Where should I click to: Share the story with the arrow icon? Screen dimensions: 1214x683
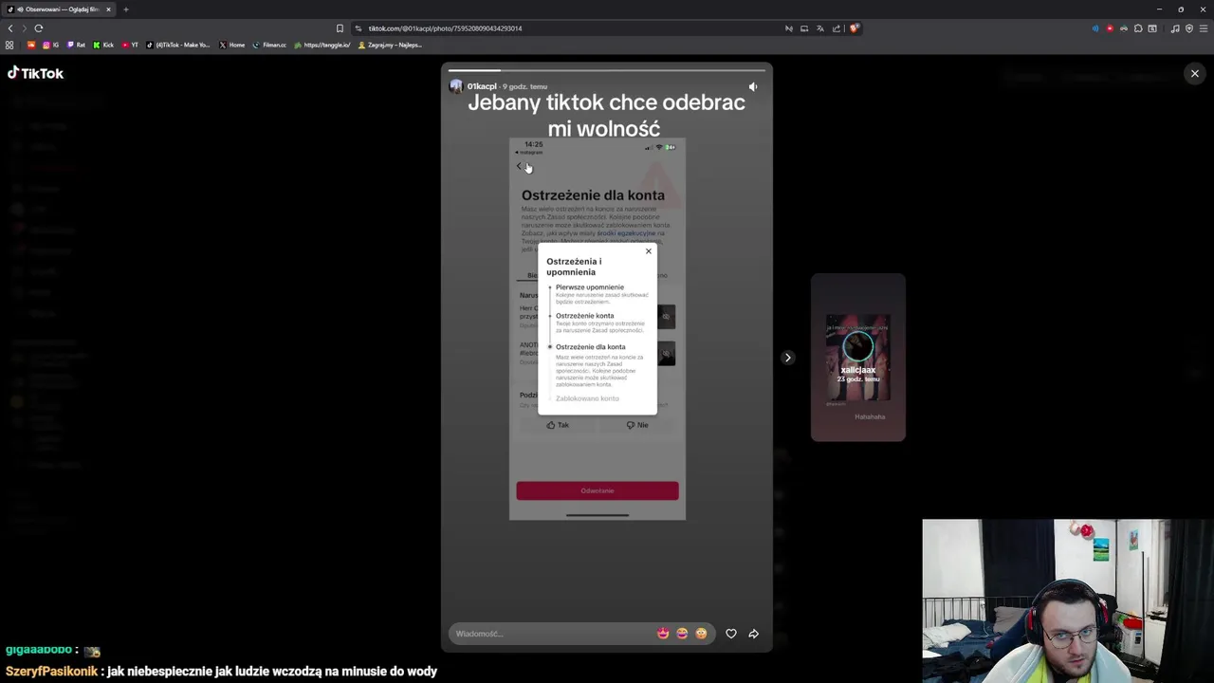754,634
